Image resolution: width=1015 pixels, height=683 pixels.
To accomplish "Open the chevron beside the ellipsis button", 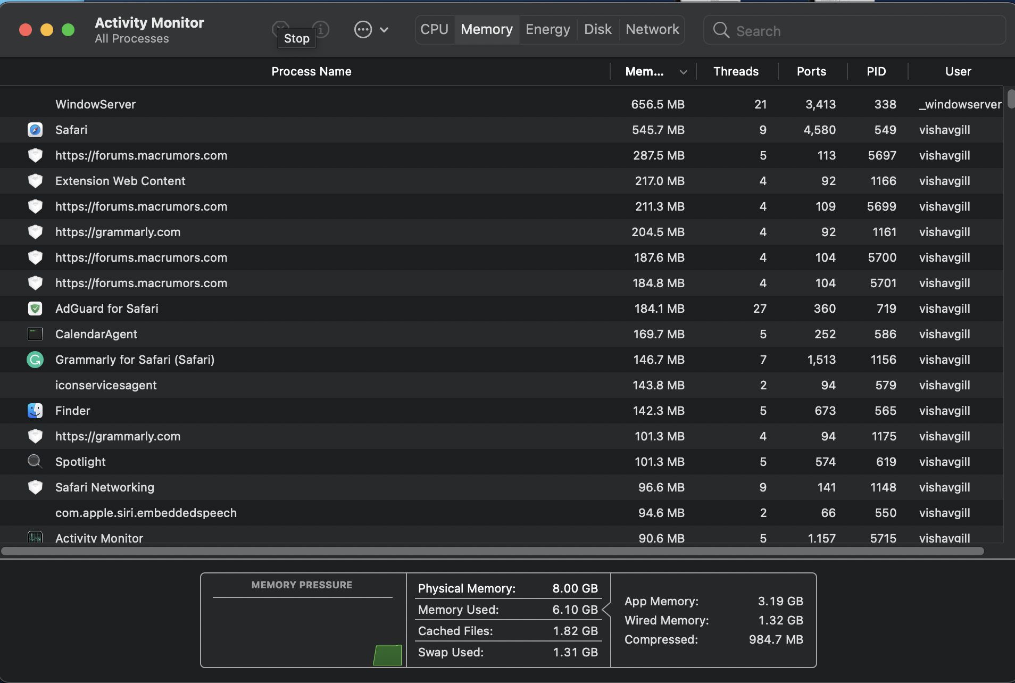I will [384, 30].
